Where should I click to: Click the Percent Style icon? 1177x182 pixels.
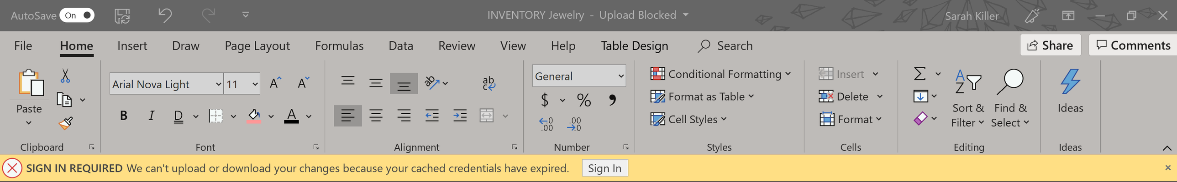[x=583, y=100]
